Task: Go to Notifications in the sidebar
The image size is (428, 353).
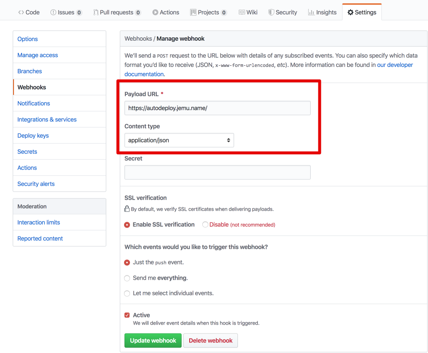Action: click(x=33, y=103)
